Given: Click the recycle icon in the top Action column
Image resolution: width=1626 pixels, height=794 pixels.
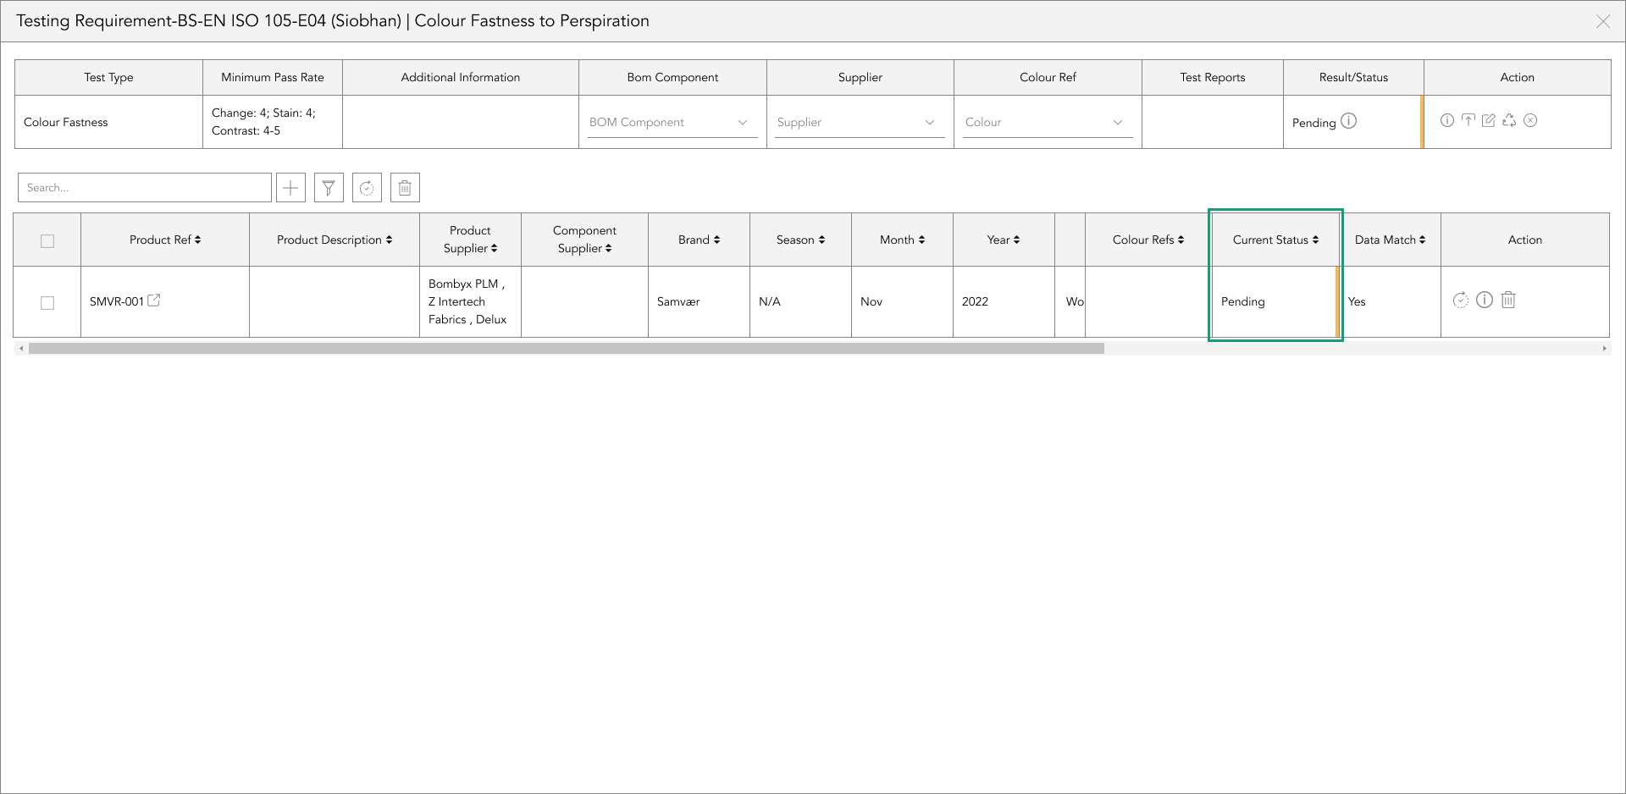Looking at the screenshot, I should pyautogui.click(x=1509, y=120).
